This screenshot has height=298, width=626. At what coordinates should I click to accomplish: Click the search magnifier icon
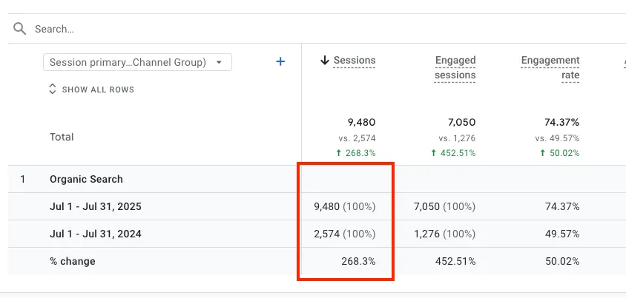pos(19,29)
